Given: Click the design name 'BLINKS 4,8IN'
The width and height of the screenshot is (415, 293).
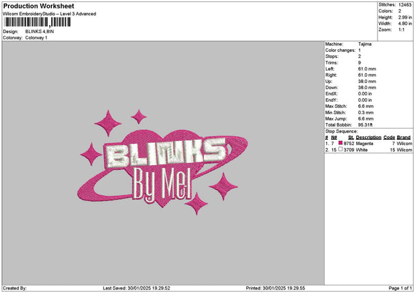Looking at the screenshot, I should [39, 32].
